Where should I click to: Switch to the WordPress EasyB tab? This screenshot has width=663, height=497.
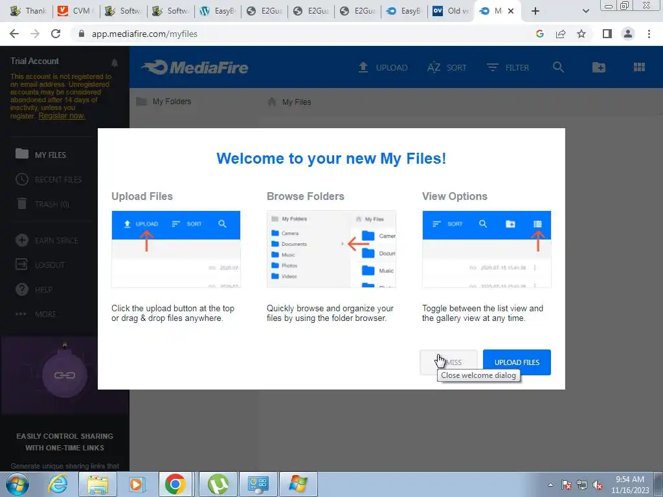click(218, 11)
